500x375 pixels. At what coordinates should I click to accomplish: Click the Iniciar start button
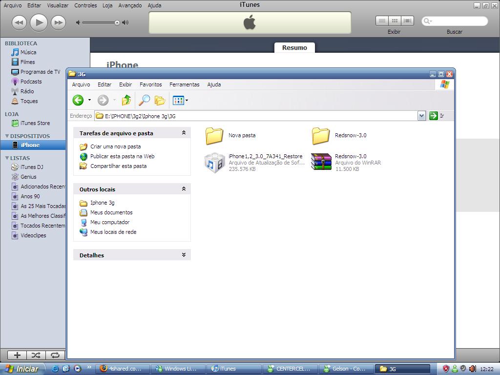pyautogui.click(x=22, y=369)
